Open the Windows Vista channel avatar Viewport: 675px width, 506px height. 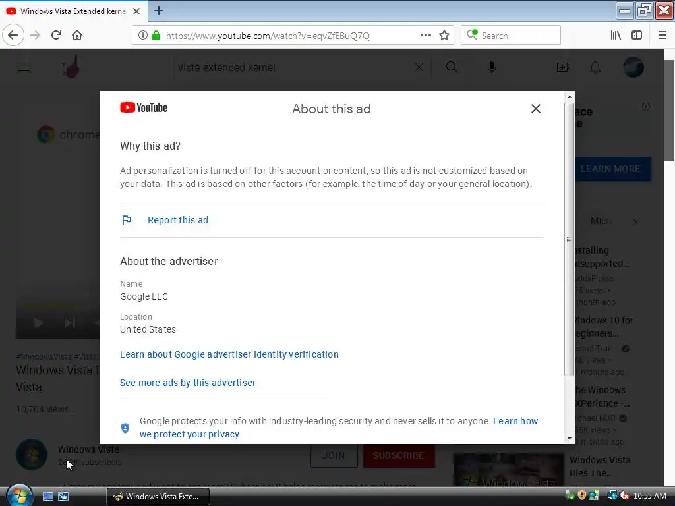click(32, 455)
